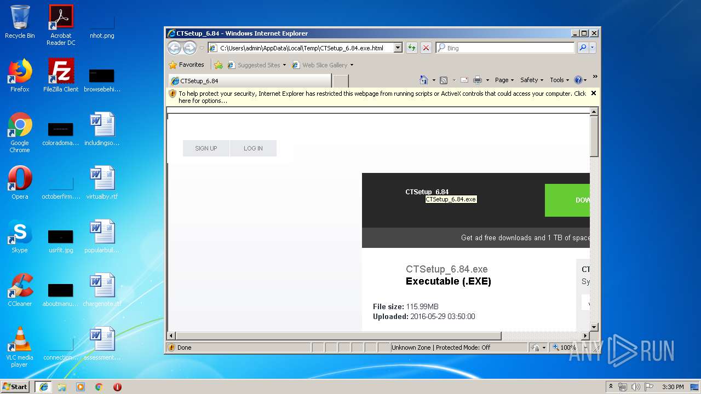701x394 pixels.
Task: Close the security information bar
Action: [x=593, y=93]
